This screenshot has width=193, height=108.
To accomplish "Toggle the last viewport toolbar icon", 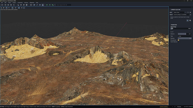I will click(24, 8).
